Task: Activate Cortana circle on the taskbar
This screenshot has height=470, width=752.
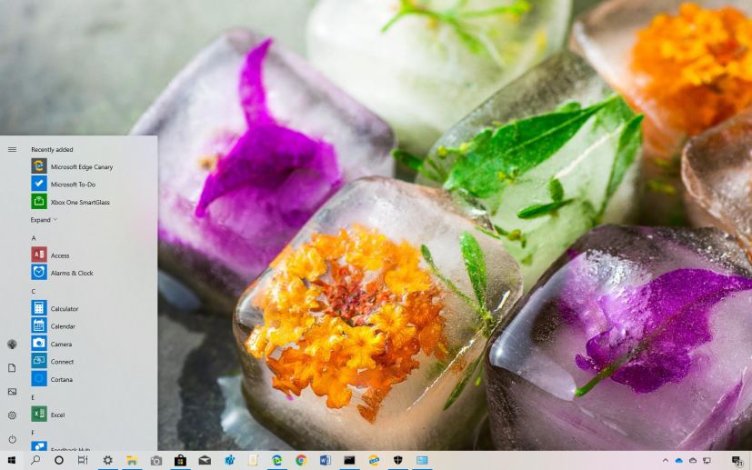Action: click(x=59, y=460)
